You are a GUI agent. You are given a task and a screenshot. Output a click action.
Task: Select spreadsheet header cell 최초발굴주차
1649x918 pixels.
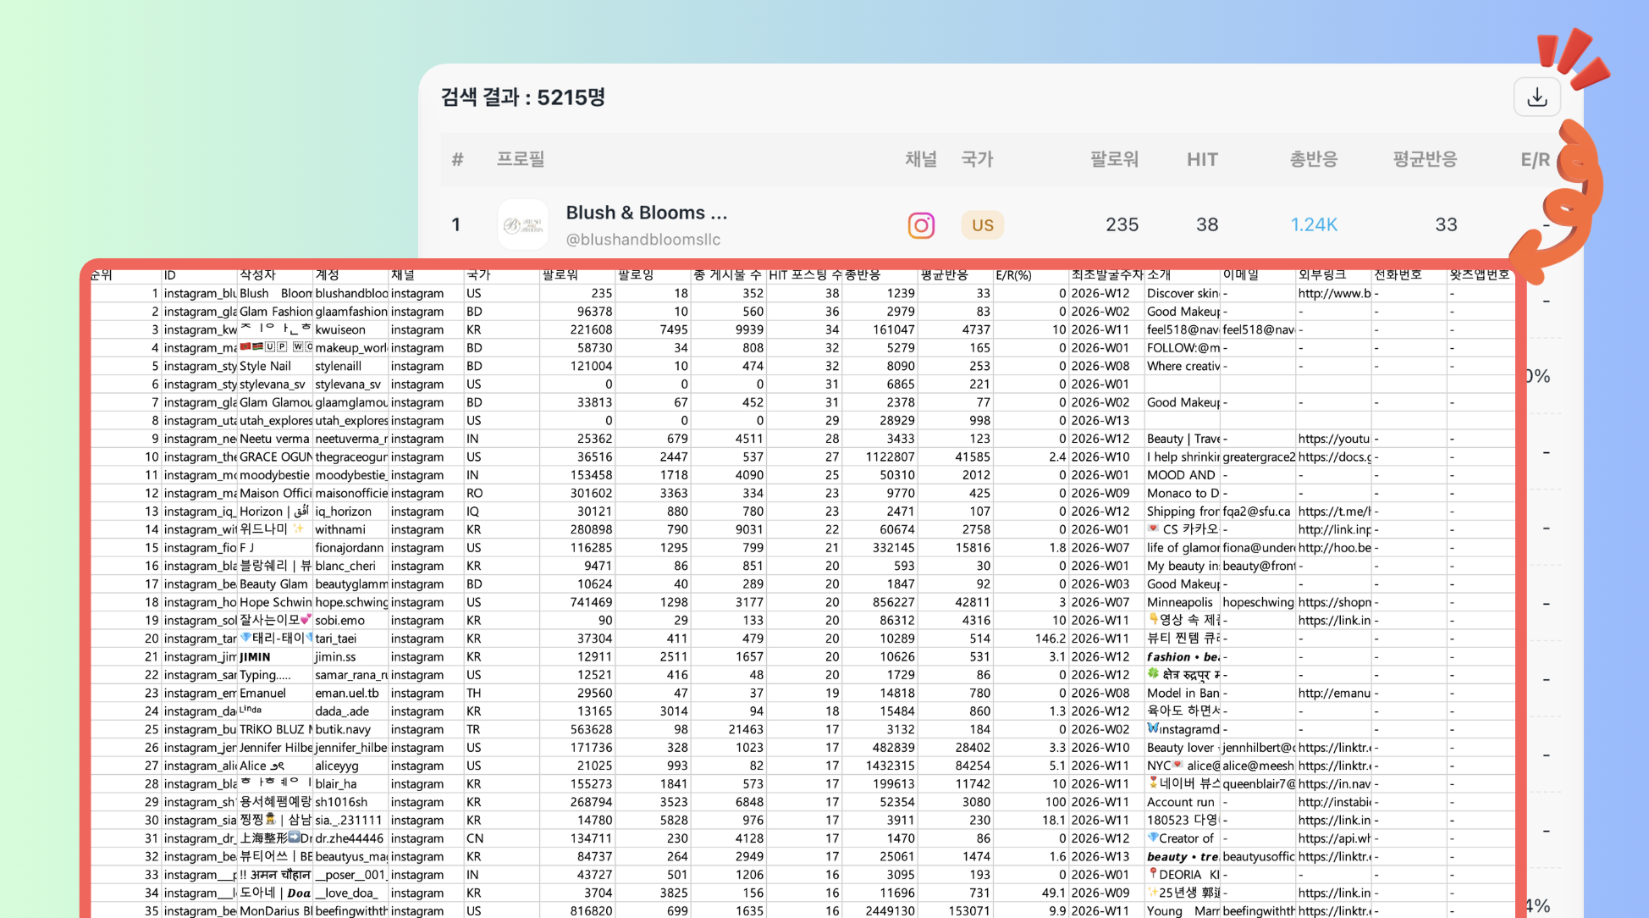click(1106, 275)
